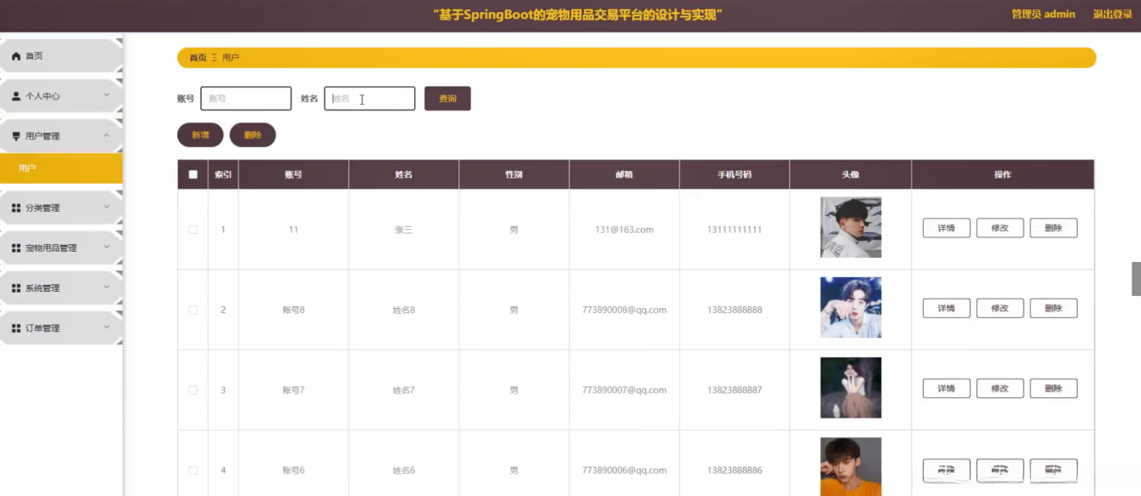Click the email cell 773890007@qq.com
Screen dimensions: 1141x496
624,390
